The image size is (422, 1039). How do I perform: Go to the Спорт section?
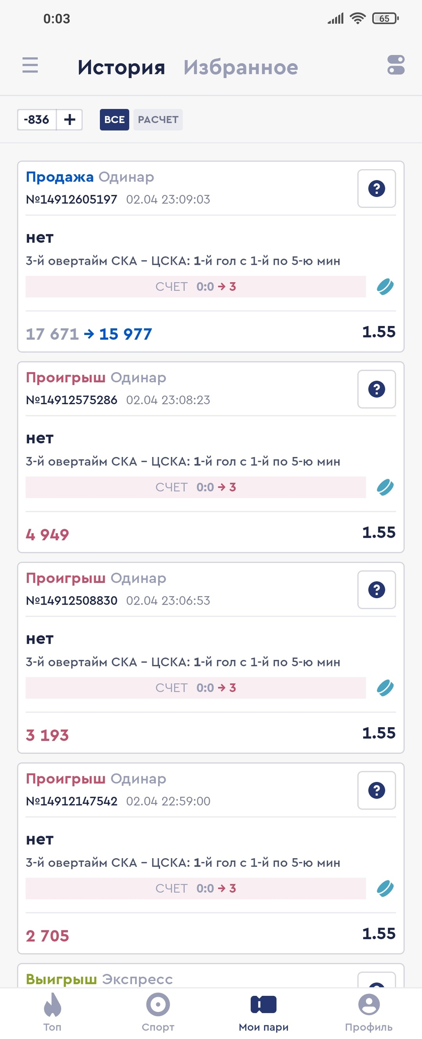pos(158,1012)
